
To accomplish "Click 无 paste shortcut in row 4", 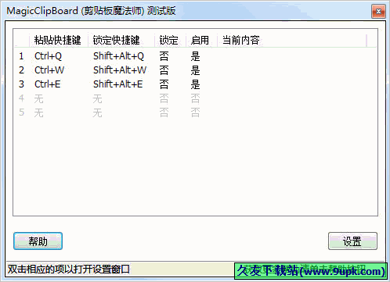I will [38, 98].
